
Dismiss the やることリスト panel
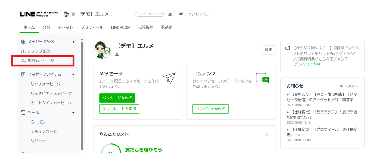[x=266, y=135]
